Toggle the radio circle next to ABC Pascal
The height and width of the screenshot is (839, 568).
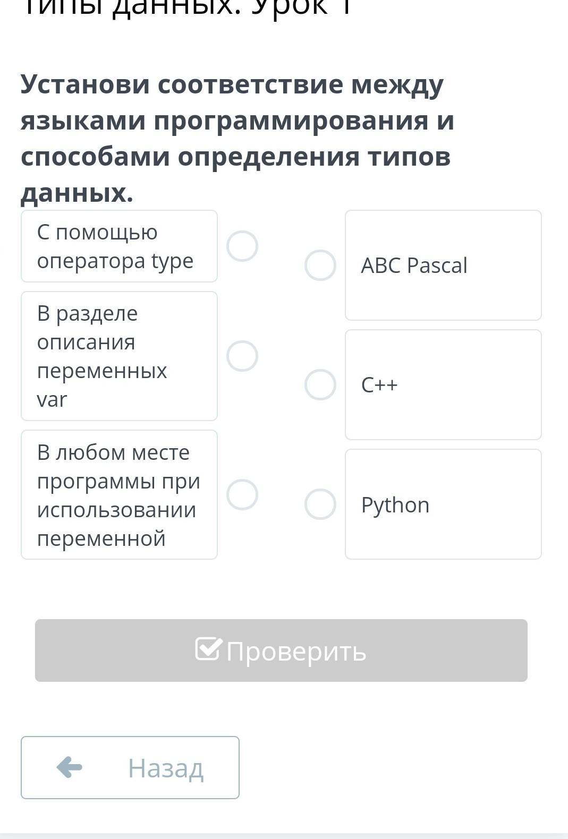click(320, 266)
